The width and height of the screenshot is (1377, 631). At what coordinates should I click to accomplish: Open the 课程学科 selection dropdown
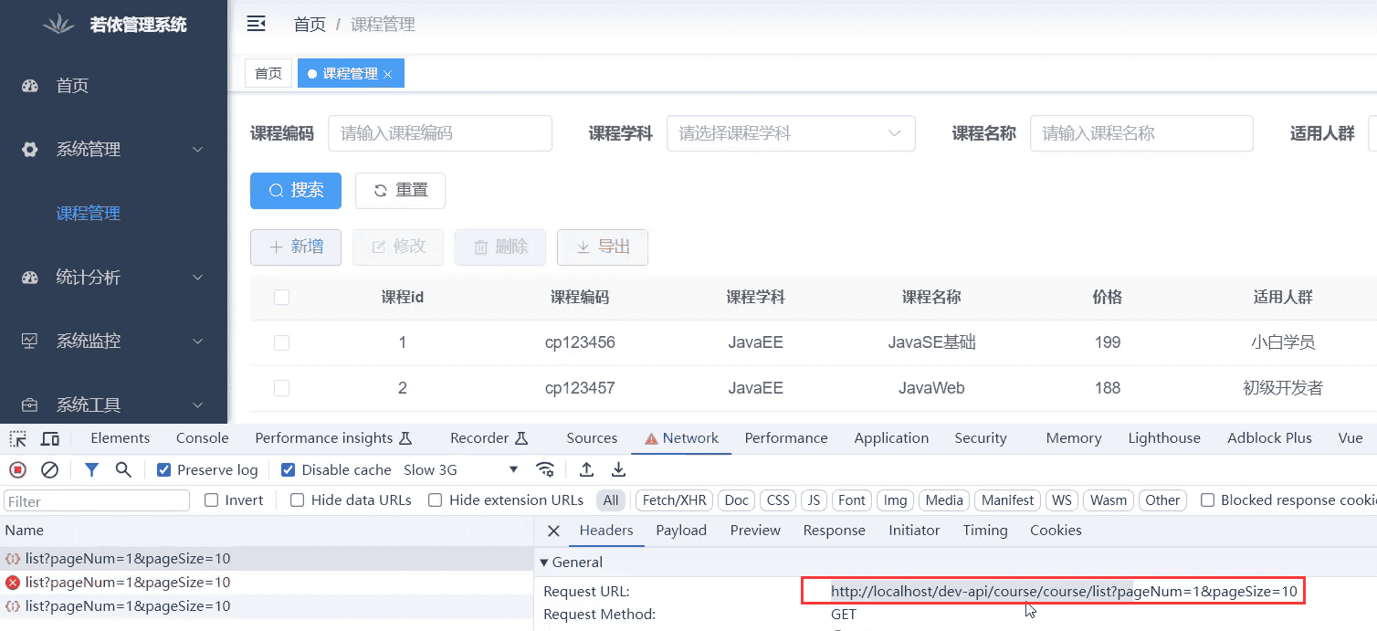(x=791, y=133)
